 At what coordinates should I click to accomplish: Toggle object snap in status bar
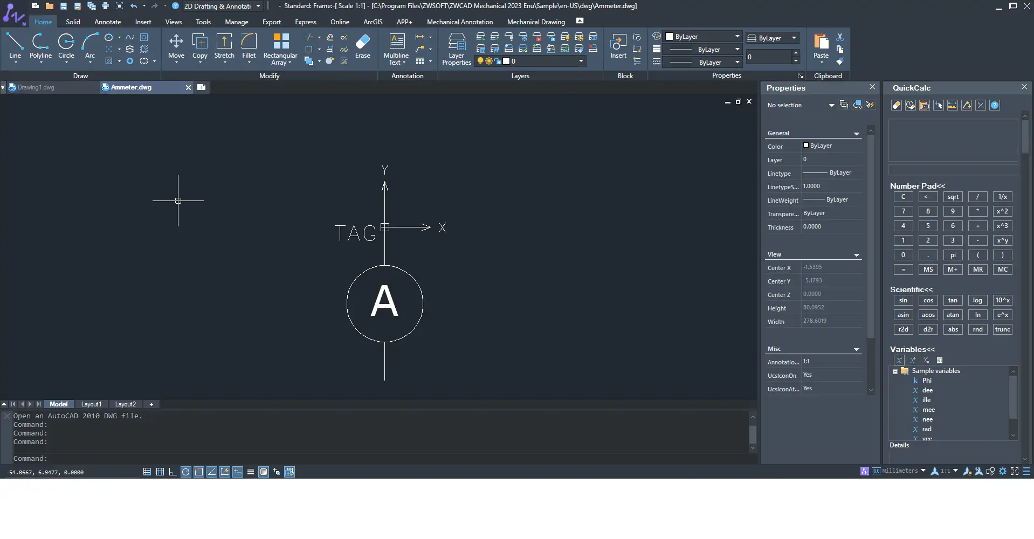point(199,472)
